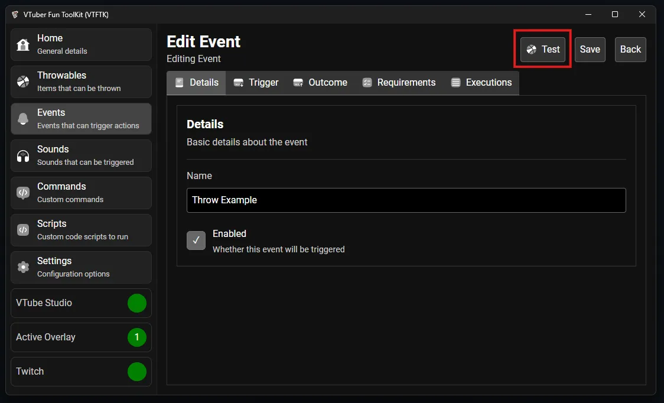This screenshot has height=403, width=664.
Task: Uncheck the Enabled checkbox
Action: coord(196,240)
